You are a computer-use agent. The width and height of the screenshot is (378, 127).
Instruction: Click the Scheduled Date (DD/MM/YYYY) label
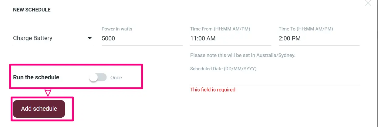click(x=223, y=69)
